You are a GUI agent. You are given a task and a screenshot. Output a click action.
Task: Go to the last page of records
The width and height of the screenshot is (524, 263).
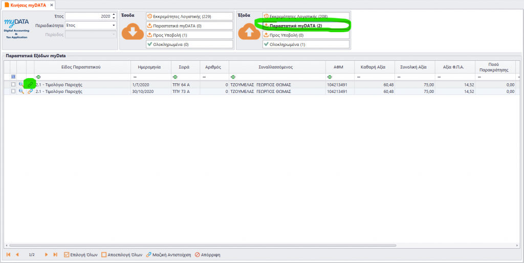click(x=55, y=255)
